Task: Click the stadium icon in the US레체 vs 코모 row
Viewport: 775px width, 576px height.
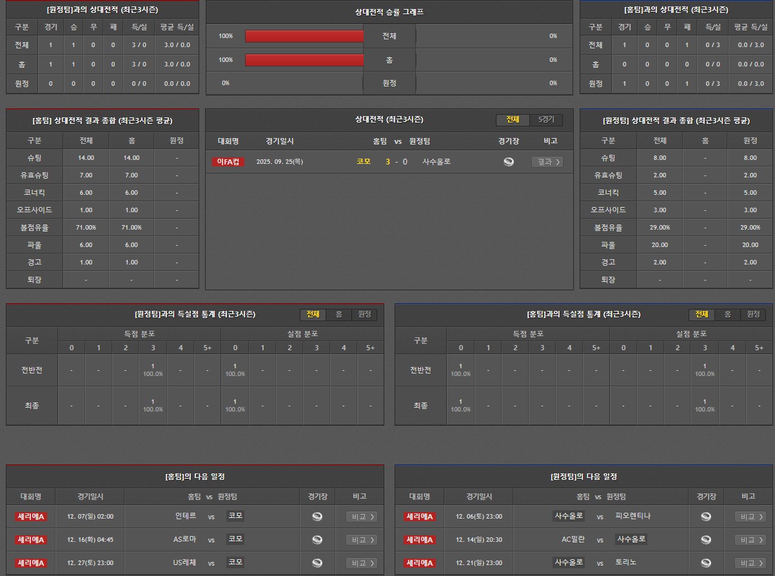Action: (x=317, y=562)
